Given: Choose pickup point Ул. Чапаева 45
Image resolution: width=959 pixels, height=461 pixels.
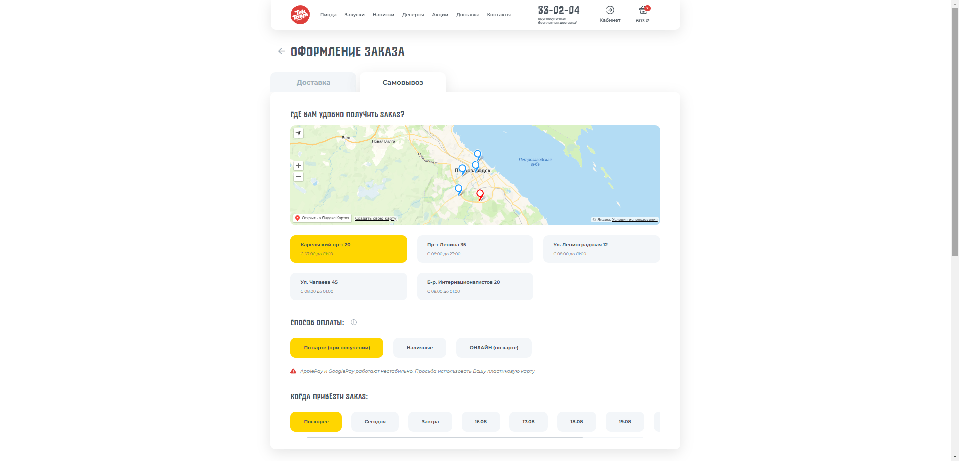Looking at the screenshot, I should coord(349,286).
